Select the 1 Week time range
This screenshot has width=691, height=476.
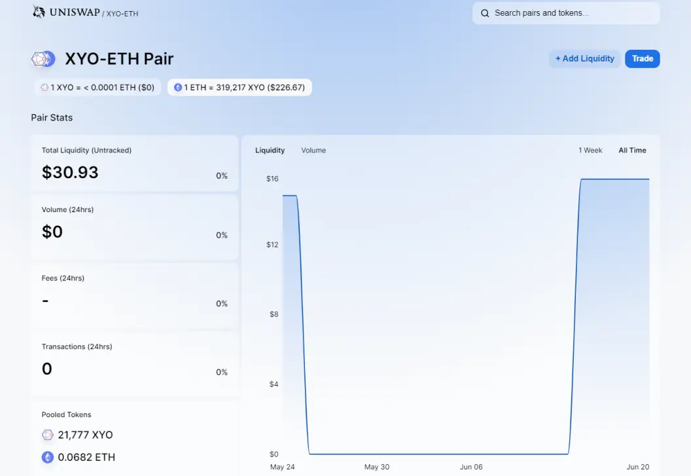point(590,151)
